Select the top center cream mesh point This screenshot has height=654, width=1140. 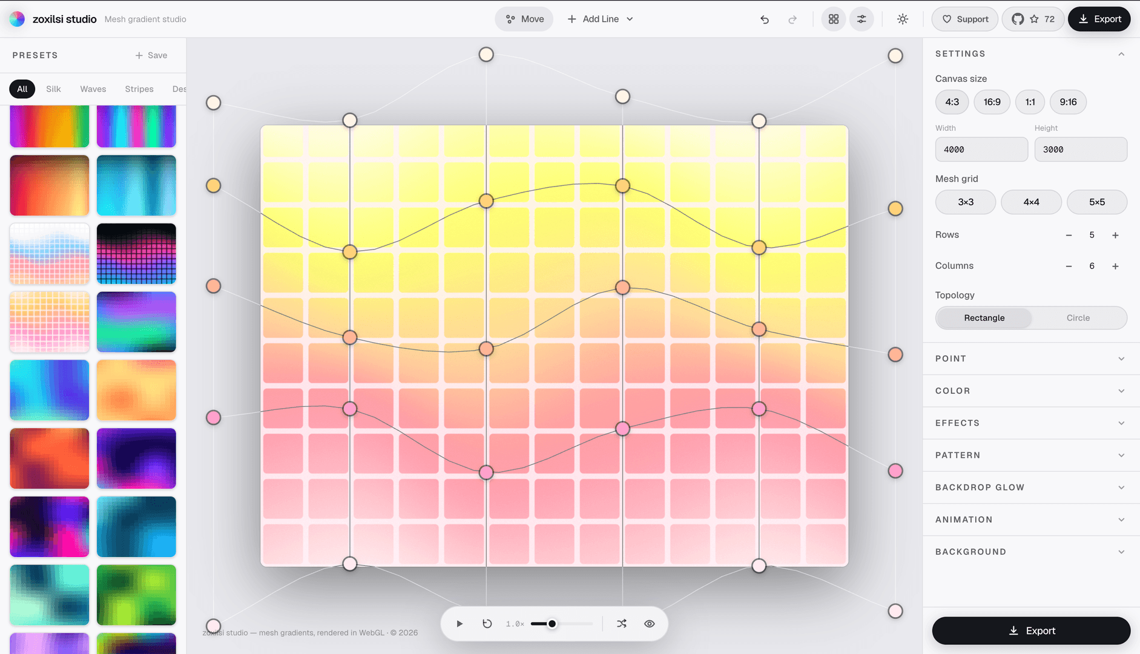click(x=486, y=54)
